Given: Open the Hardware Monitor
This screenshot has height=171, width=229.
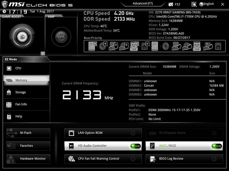Looking at the screenshot, I should pos(28,159).
